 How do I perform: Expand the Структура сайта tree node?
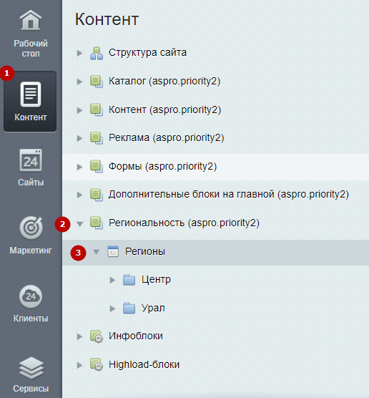pyautogui.click(x=79, y=53)
